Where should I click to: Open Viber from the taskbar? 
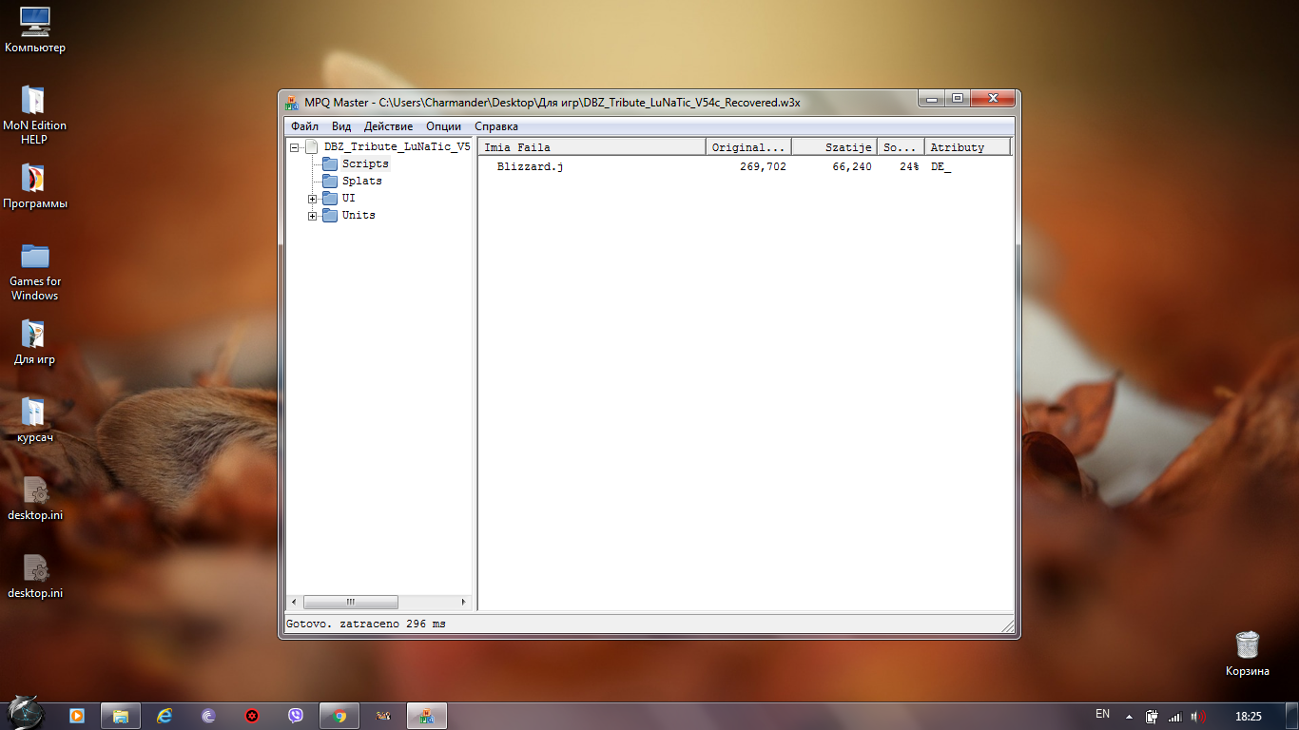(296, 716)
